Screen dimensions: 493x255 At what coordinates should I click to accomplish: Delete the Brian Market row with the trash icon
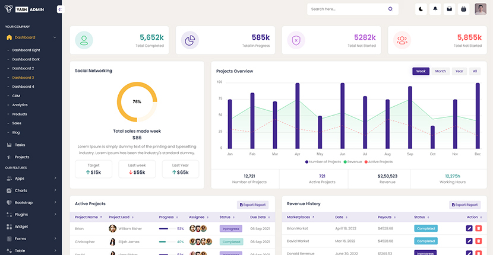tap(479, 229)
